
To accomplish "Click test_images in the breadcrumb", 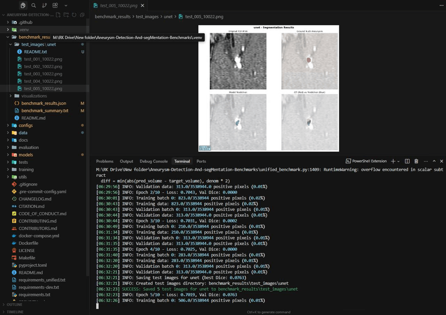I will [x=147, y=16].
